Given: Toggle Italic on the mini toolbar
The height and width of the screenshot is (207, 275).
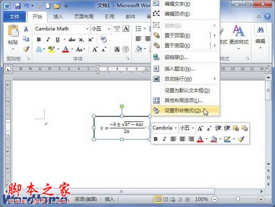Looking at the screenshot, I should point(164,139).
